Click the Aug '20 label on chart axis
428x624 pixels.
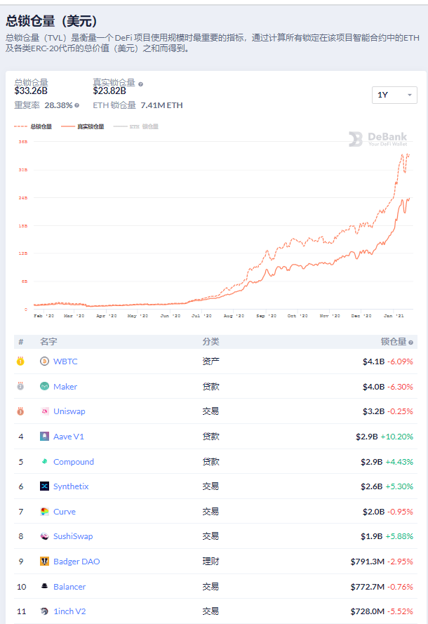(x=234, y=316)
